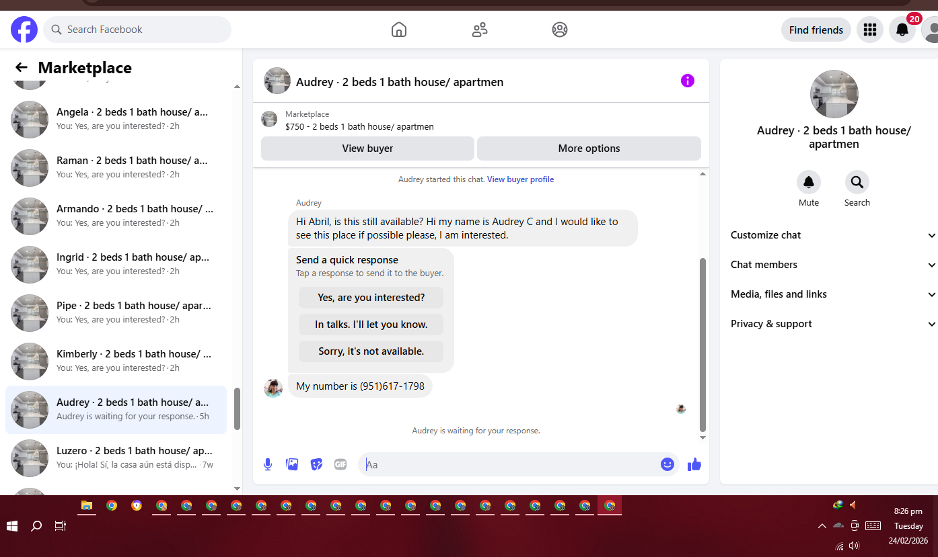Open the nine-dot Menu grid icon

pyautogui.click(x=870, y=30)
